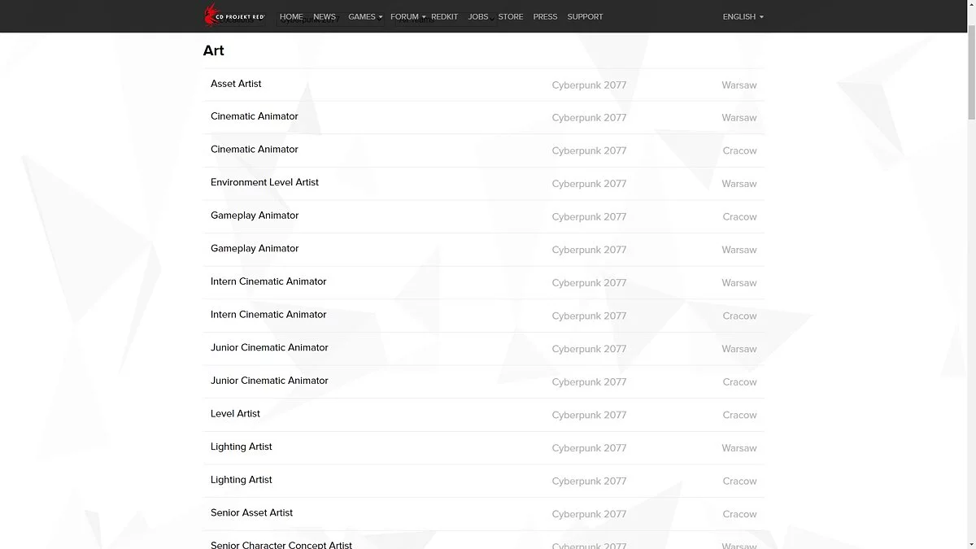The image size is (976, 549).
Task: Click the CD Projekt Red logo
Action: pos(234,15)
